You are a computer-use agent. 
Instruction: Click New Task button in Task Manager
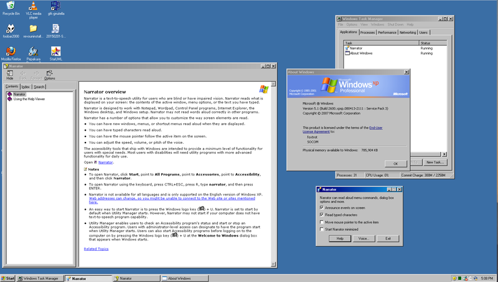pyautogui.click(x=435, y=162)
